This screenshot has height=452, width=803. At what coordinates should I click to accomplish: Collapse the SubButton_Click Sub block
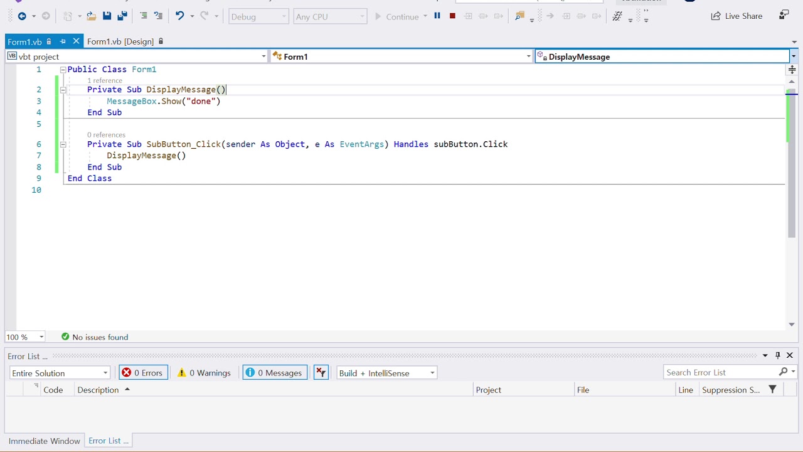coord(63,144)
